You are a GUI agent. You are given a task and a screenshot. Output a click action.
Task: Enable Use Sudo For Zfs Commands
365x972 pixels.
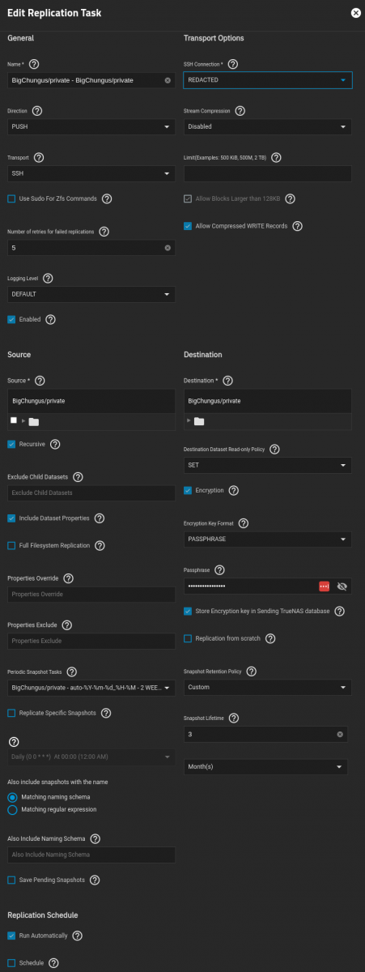pyautogui.click(x=11, y=198)
